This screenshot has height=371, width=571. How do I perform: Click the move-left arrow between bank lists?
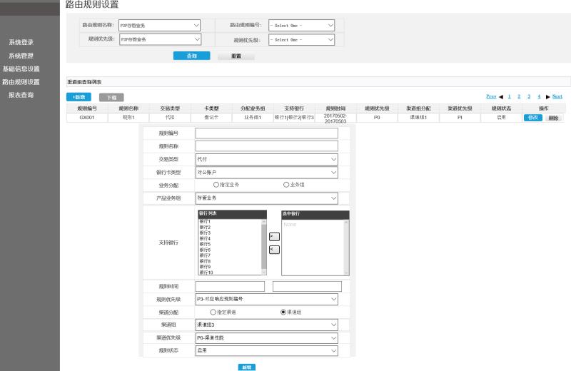click(x=273, y=249)
